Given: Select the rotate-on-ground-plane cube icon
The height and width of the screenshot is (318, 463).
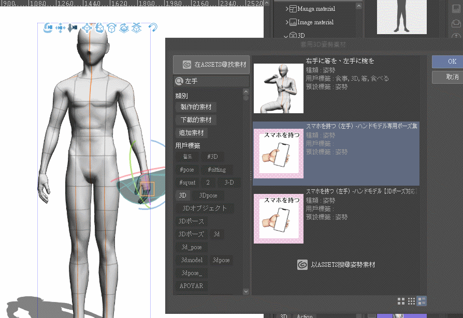Looking at the screenshot, I should coord(124,28).
